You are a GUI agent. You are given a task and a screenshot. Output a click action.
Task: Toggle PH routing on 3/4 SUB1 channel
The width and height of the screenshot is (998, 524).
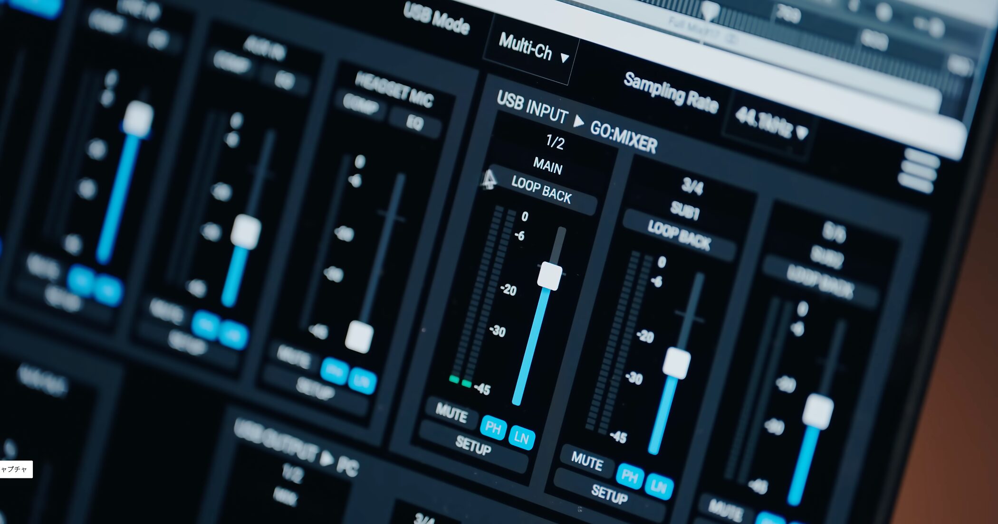630,475
